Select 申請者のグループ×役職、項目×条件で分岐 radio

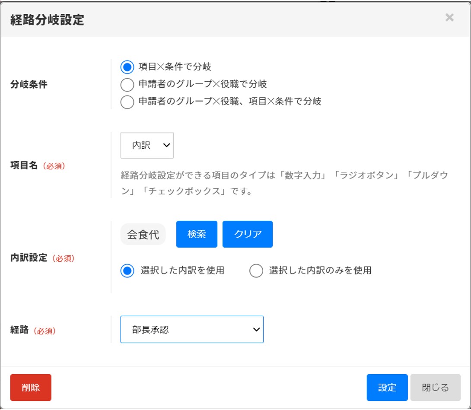point(127,102)
